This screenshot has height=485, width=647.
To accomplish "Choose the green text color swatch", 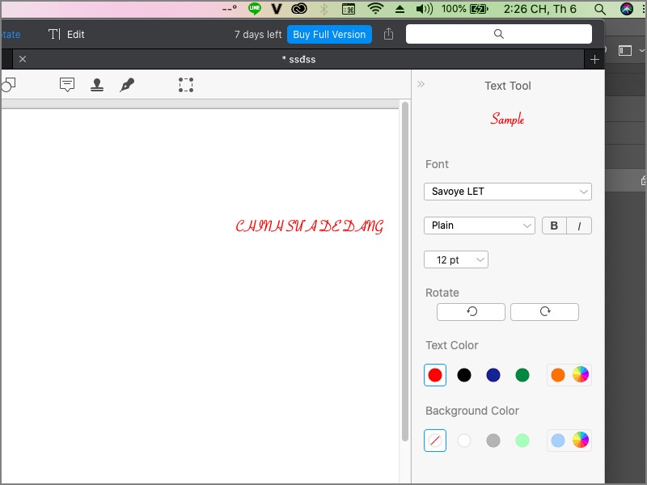I will click(522, 375).
